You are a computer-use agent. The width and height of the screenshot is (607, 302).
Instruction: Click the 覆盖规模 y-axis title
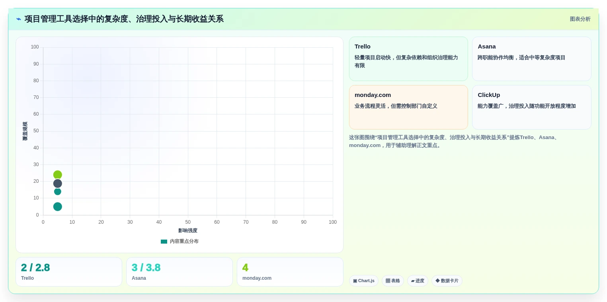click(25, 131)
